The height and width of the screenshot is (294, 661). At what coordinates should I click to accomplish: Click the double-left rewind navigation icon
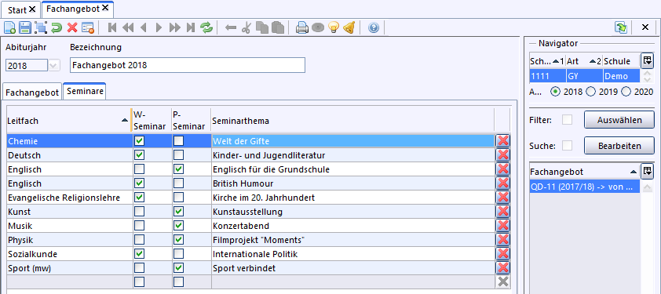coord(128,27)
